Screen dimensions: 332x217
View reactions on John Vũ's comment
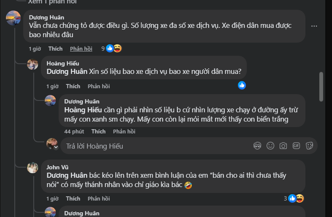[296, 198]
